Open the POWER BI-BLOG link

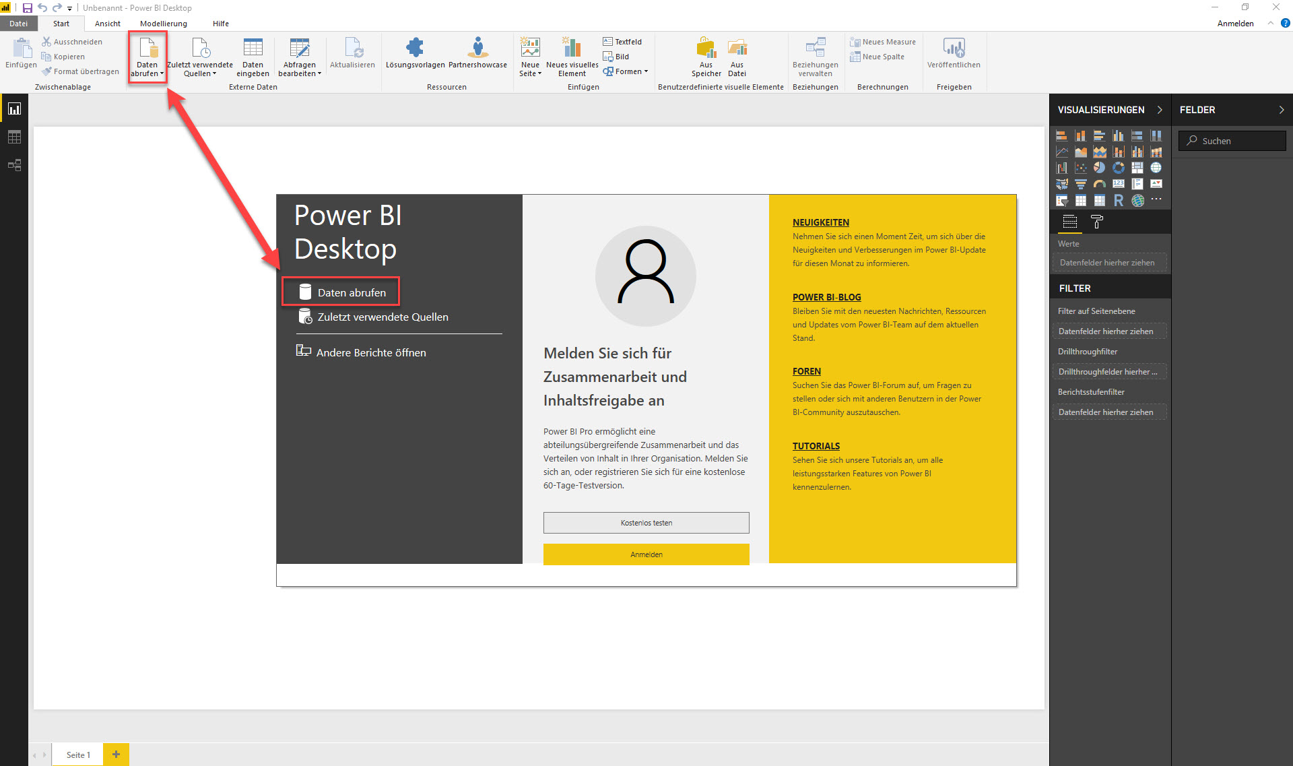[x=826, y=297]
